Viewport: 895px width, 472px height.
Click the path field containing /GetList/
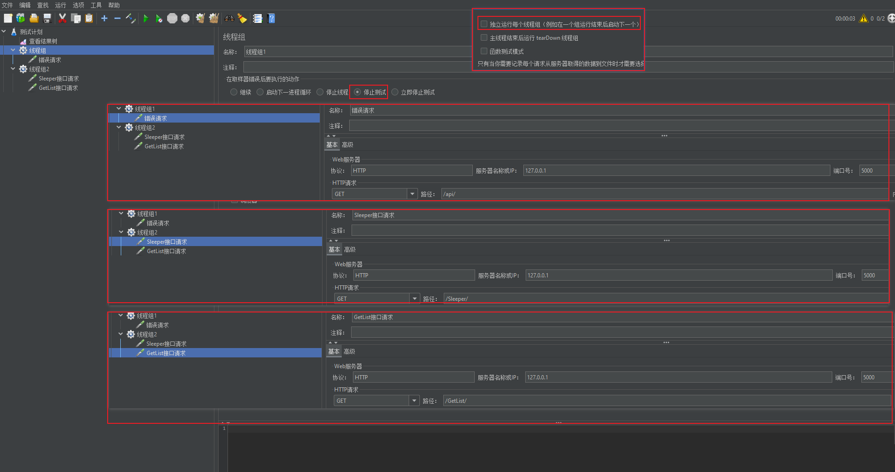click(667, 400)
